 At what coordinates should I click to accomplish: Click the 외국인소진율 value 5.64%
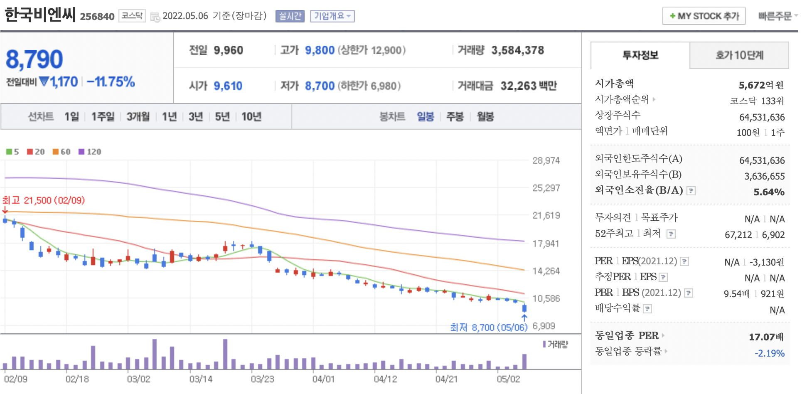coord(769,192)
